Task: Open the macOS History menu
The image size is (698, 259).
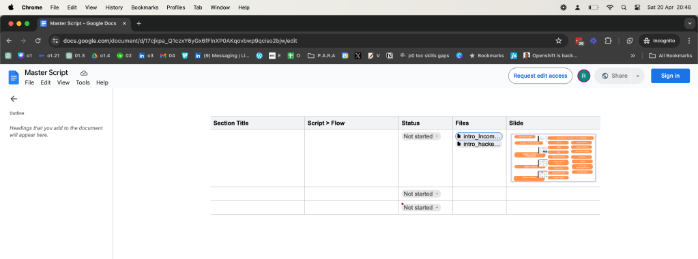Action: coord(115,7)
